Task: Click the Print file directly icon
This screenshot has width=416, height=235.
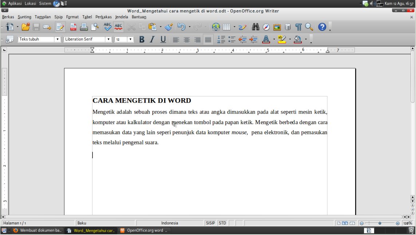Action: click(x=84, y=27)
